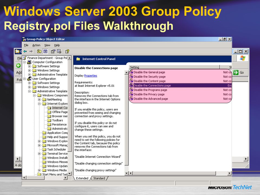
Task: Collapse the Windows Components node
Action: pos(34,95)
